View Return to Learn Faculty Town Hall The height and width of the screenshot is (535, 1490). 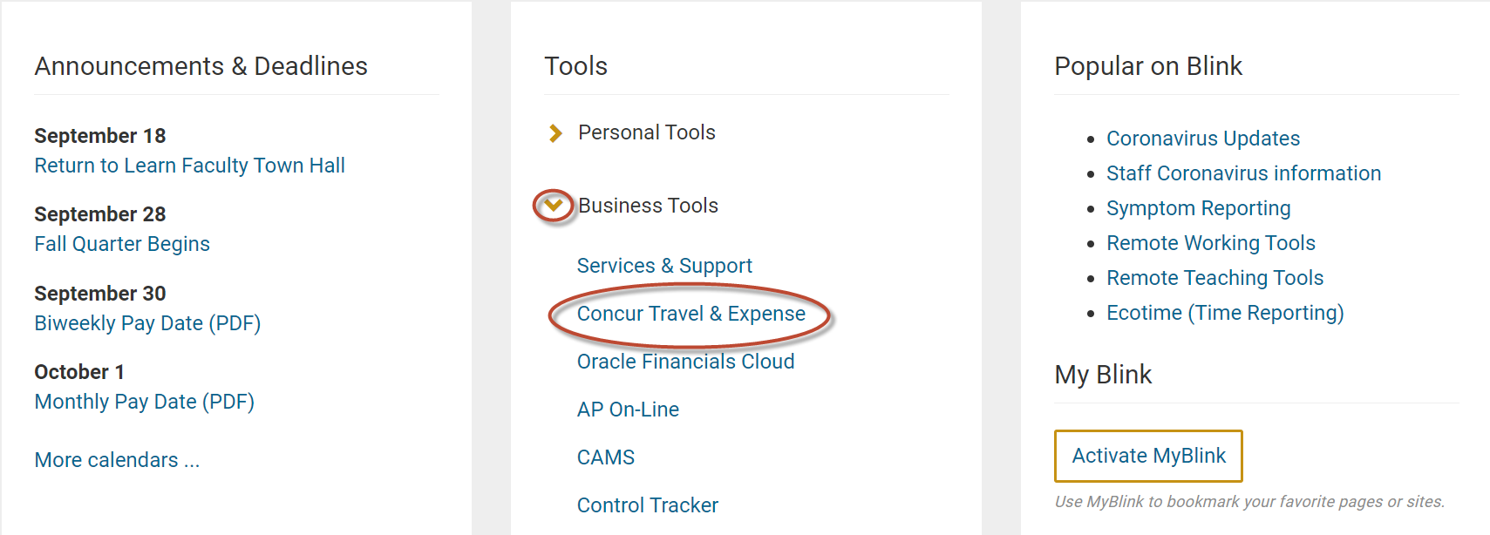(x=189, y=166)
